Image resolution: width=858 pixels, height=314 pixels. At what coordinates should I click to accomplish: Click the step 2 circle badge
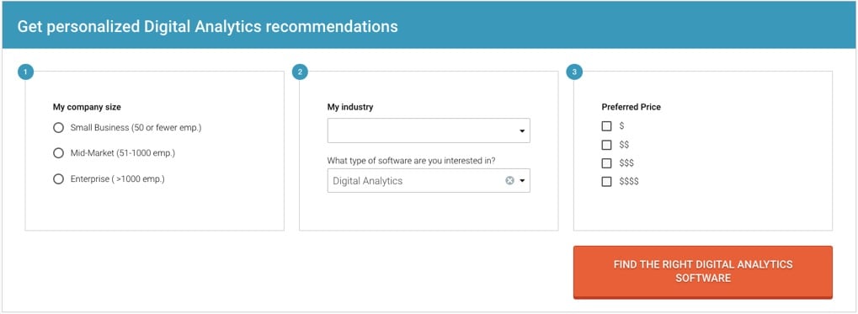click(300, 72)
